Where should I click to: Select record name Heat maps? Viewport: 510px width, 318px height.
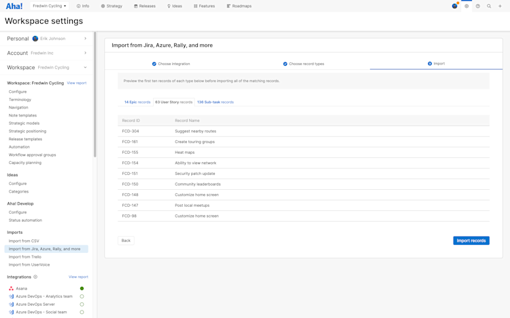click(185, 153)
